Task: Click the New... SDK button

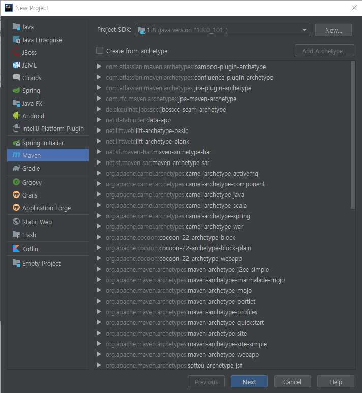Action: coord(334,30)
